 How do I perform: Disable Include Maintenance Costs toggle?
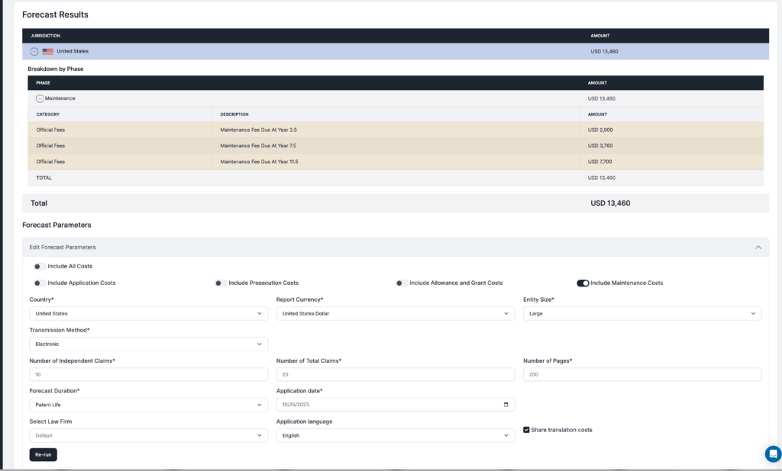point(583,283)
